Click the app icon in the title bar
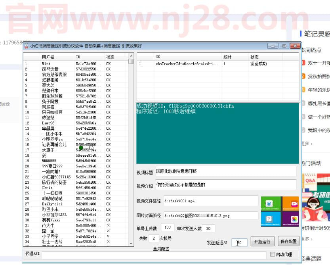This screenshot has height=265, width=330. click(26, 46)
